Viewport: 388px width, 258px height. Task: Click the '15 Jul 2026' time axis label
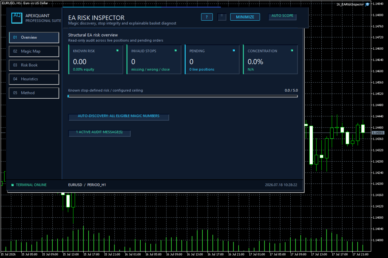tap(8, 254)
